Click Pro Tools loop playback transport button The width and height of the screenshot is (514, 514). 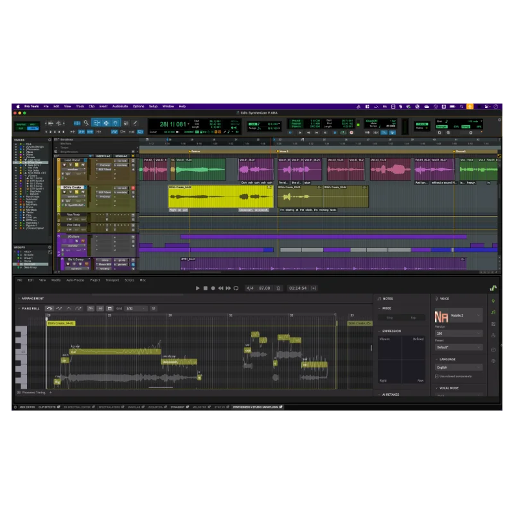[343, 132]
